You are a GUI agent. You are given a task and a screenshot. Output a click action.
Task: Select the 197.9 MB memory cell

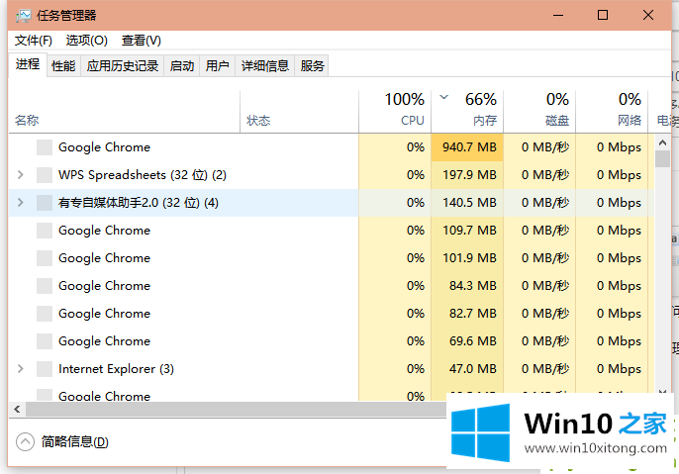pyautogui.click(x=467, y=175)
